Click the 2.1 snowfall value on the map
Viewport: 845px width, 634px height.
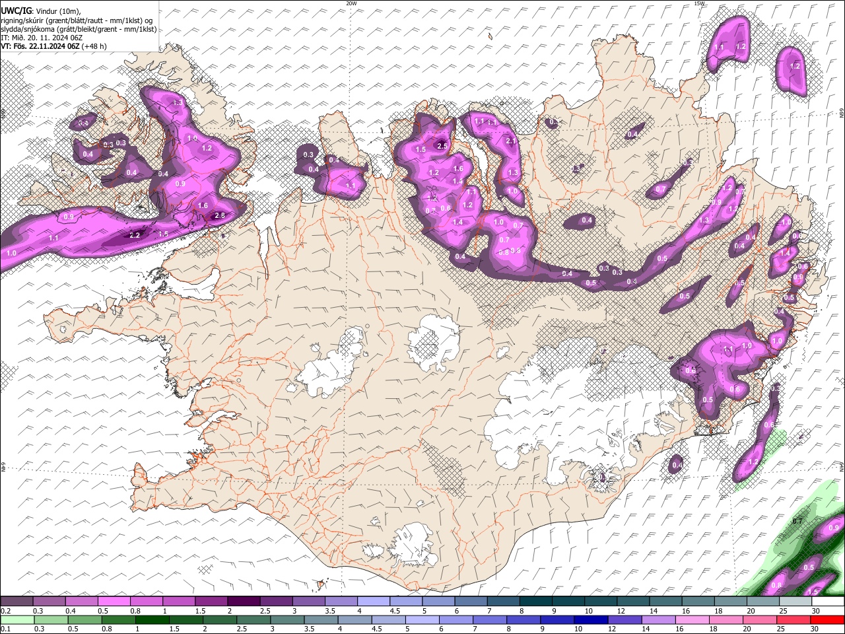point(511,141)
